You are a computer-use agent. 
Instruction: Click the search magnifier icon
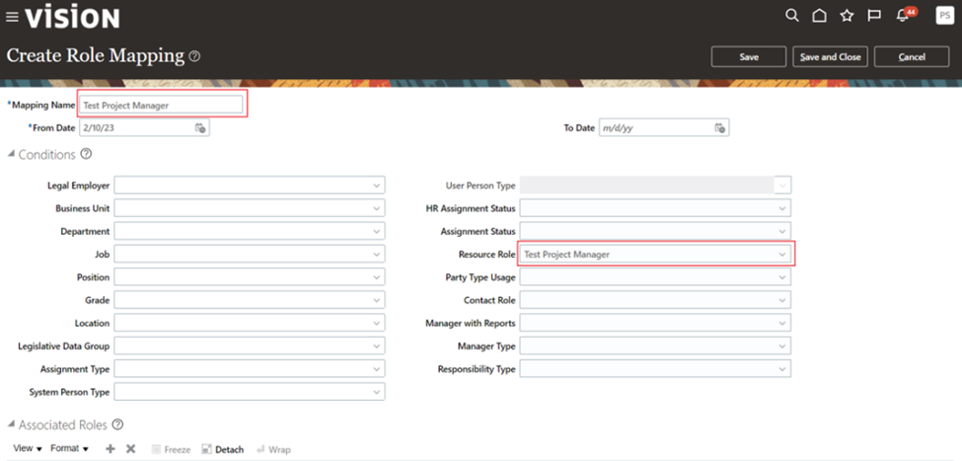point(791,16)
